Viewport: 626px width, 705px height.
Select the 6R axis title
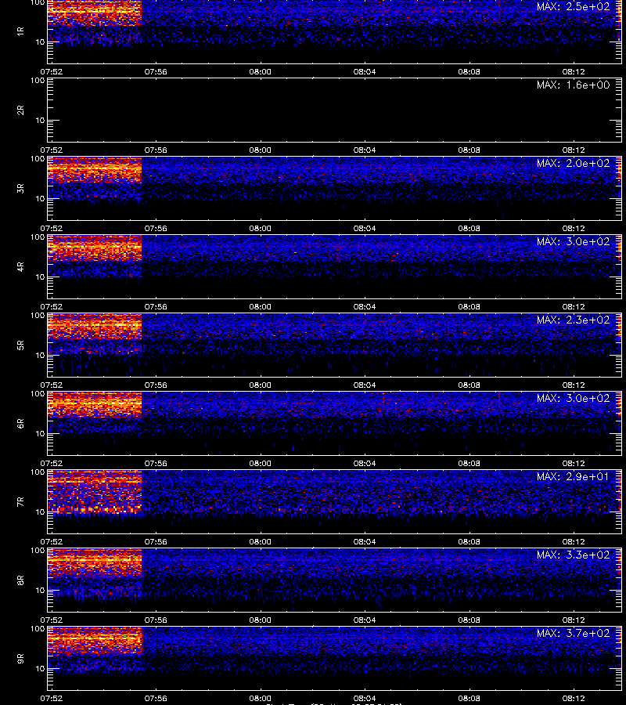(x=20, y=424)
